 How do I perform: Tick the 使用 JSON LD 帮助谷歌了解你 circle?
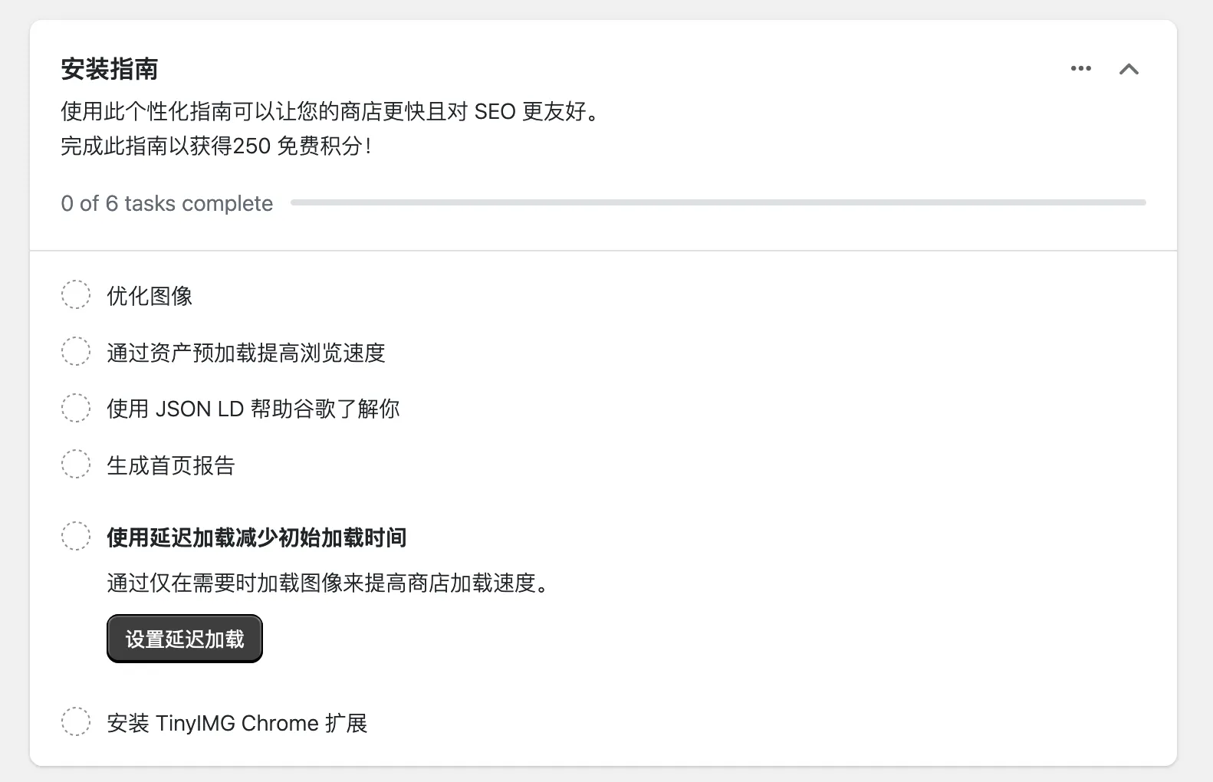point(75,407)
